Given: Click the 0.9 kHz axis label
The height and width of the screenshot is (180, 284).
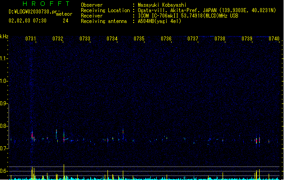Looking at the screenshot, I should point(4,103).
